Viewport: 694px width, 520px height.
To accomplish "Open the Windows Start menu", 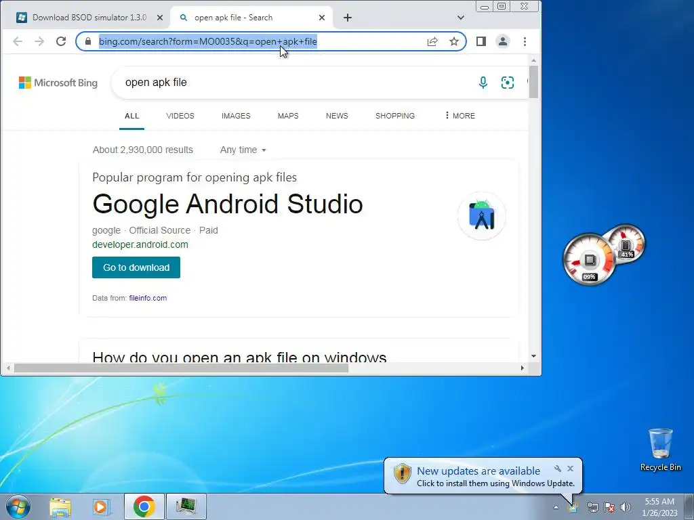I will (x=18, y=506).
